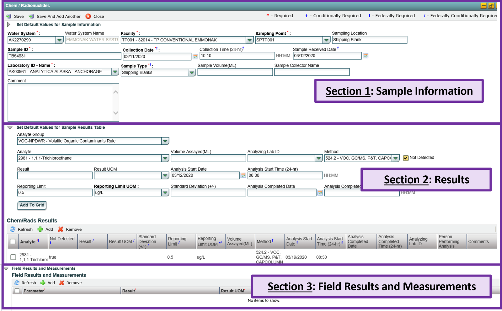Select the 1,1,1-Trichloroethane result row checkbox
The image size is (502, 311).
click(x=13, y=257)
